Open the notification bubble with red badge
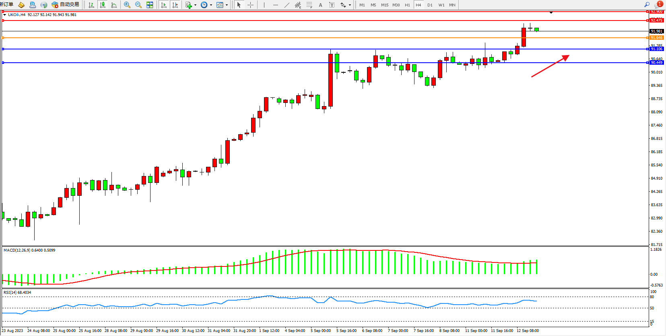Image resolution: width=666 pixels, height=336 pixels. point(658,5)
